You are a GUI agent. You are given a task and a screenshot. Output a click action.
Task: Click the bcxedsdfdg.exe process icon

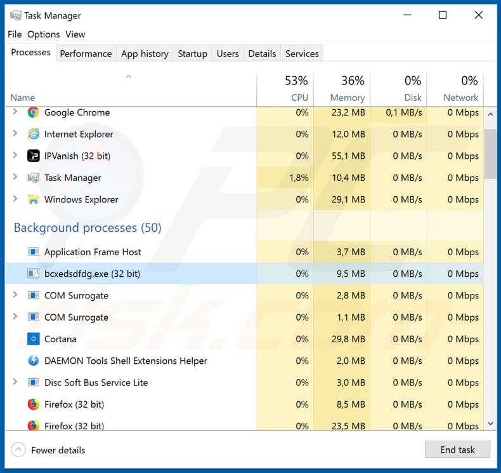point(33,274)
